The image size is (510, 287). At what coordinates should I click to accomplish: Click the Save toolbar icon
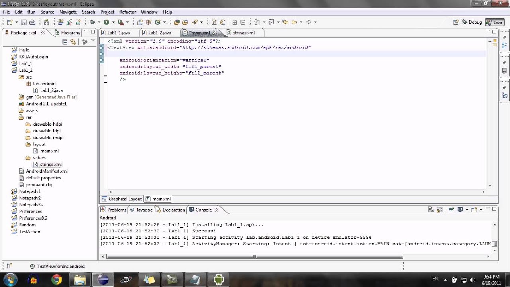tap(24, 22)
